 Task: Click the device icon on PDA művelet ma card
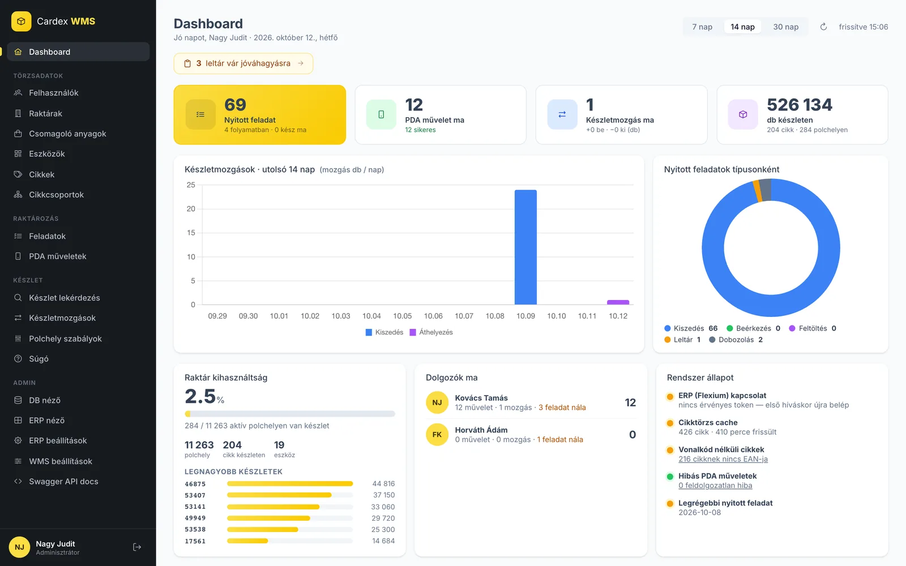(381, 114)
